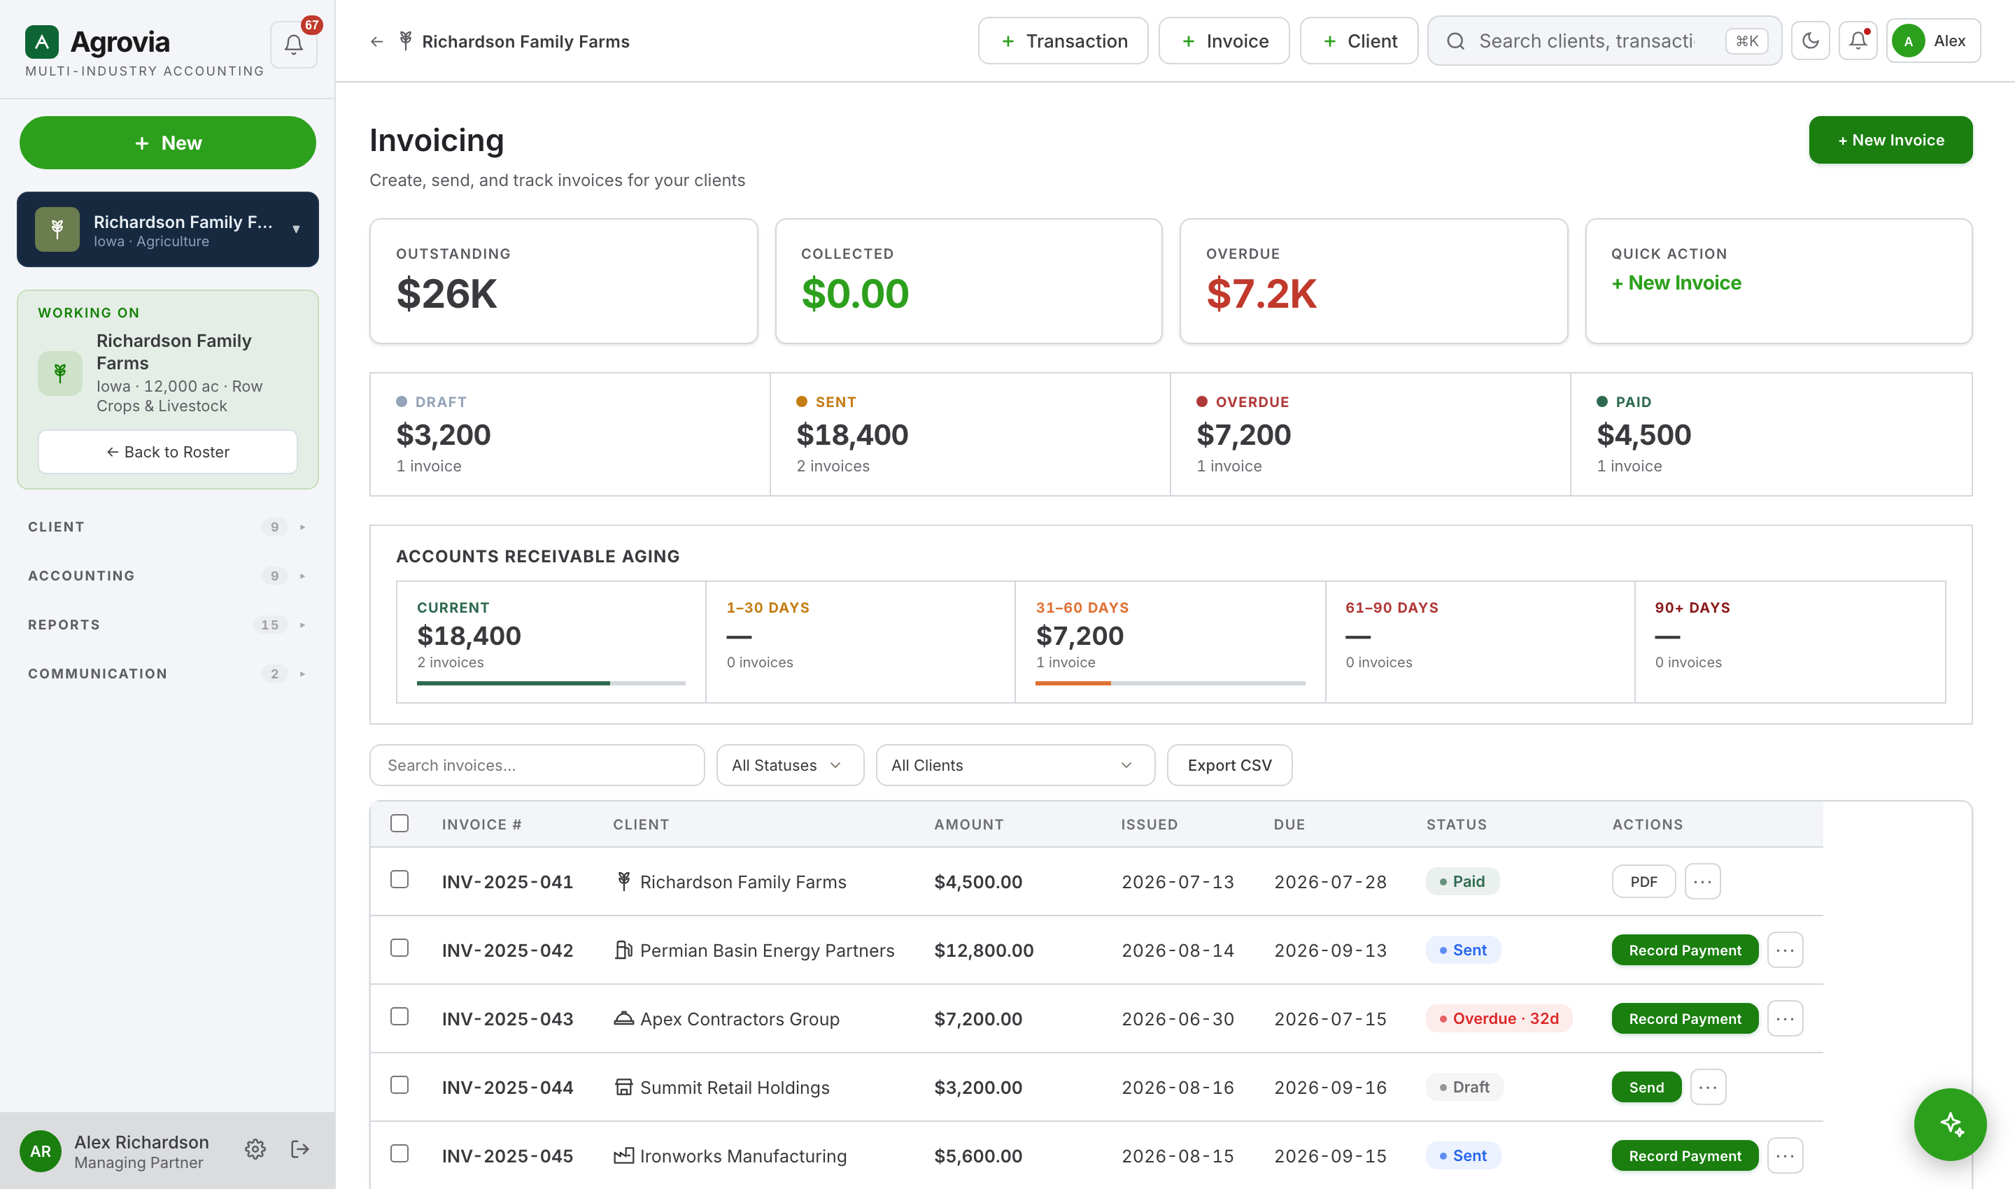Click the search magnifier icon
The height and width of the screenshot is (1189, 2015).
(1455, 41)
